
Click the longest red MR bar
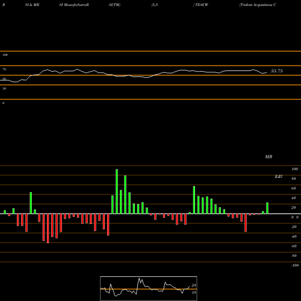pos(48,228)
